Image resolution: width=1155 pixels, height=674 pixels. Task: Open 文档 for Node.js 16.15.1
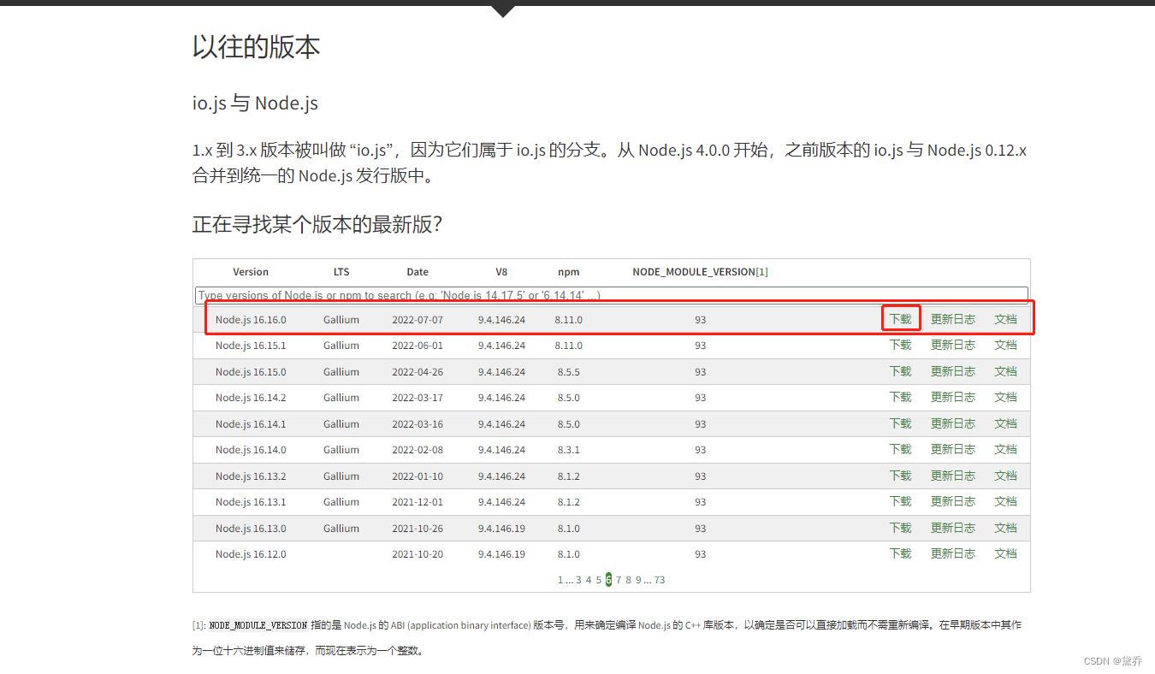(x=1005, y=346)
